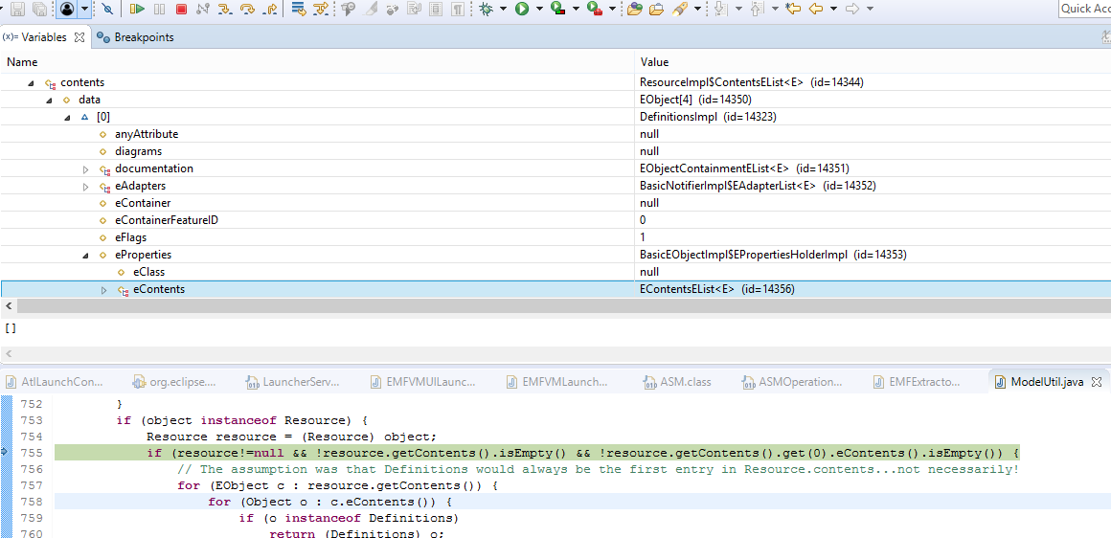Viewport: 1111px width, 538px height.
Task: Click the Open Task folder icon
Action: pos(657,9)
